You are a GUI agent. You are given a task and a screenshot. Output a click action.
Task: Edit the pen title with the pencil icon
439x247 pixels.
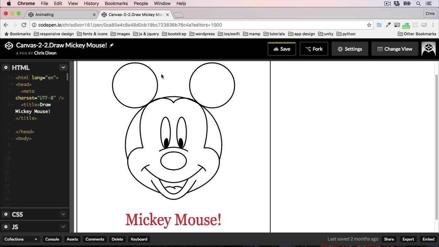tap(111, 45)
